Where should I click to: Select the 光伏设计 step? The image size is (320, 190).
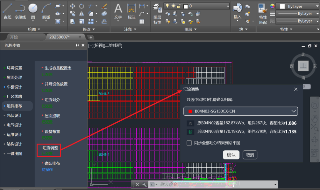[x=14, y=115]
